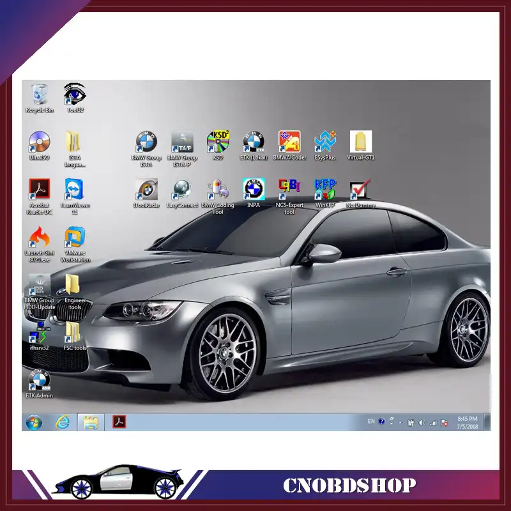Image resolution: width=511 pixels, height=511 pixels.
Task: Launch the WinKFP shortcut
Action: [325, 194]
